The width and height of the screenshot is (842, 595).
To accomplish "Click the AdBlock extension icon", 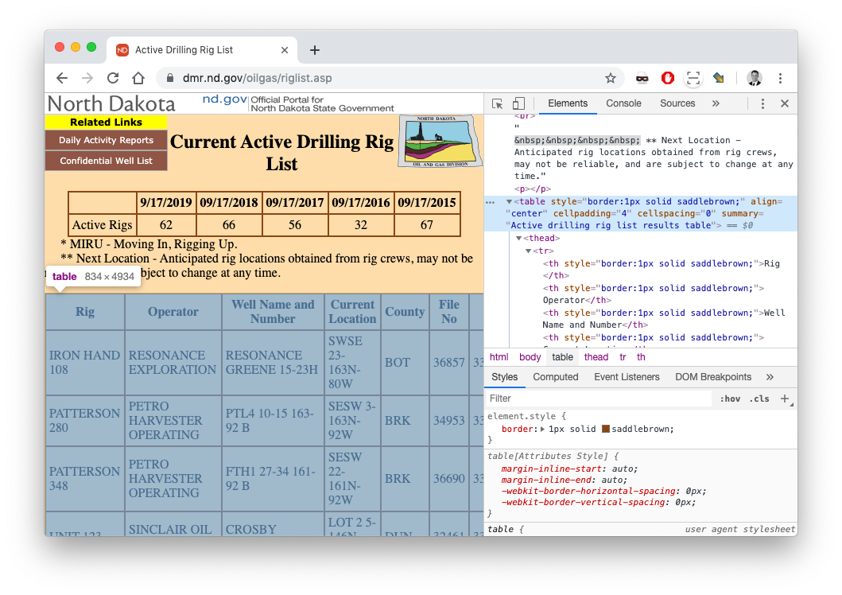I will pyautogui.click(x=667, y=79).
